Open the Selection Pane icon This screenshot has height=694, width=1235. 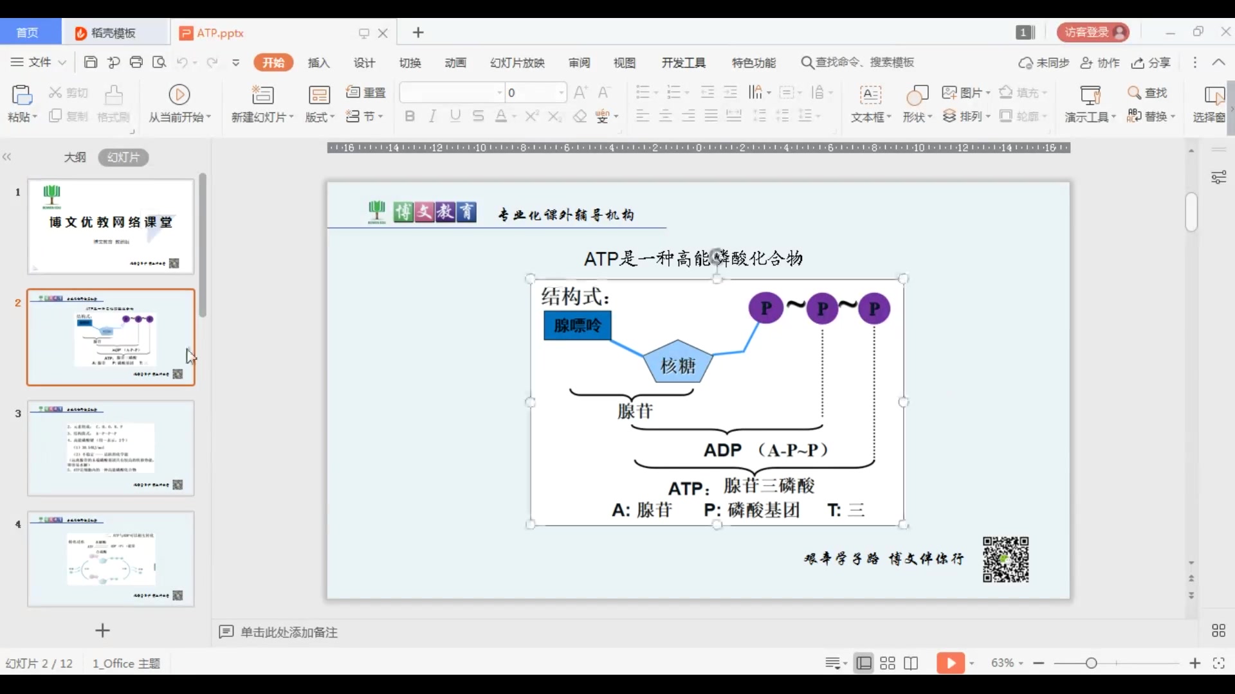point(1214,95)
